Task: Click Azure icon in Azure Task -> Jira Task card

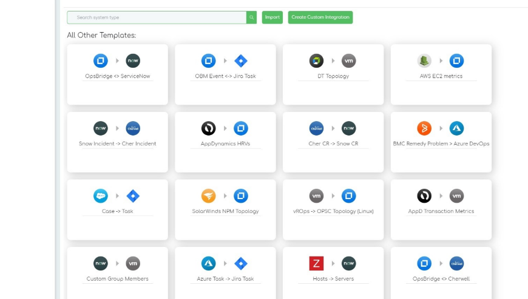Action: click(x=208, y=263)
